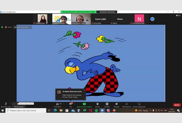This screenshot has height=123, width=182.
Task: Show next participants with blue arrow
Action: tap(152, 19)
